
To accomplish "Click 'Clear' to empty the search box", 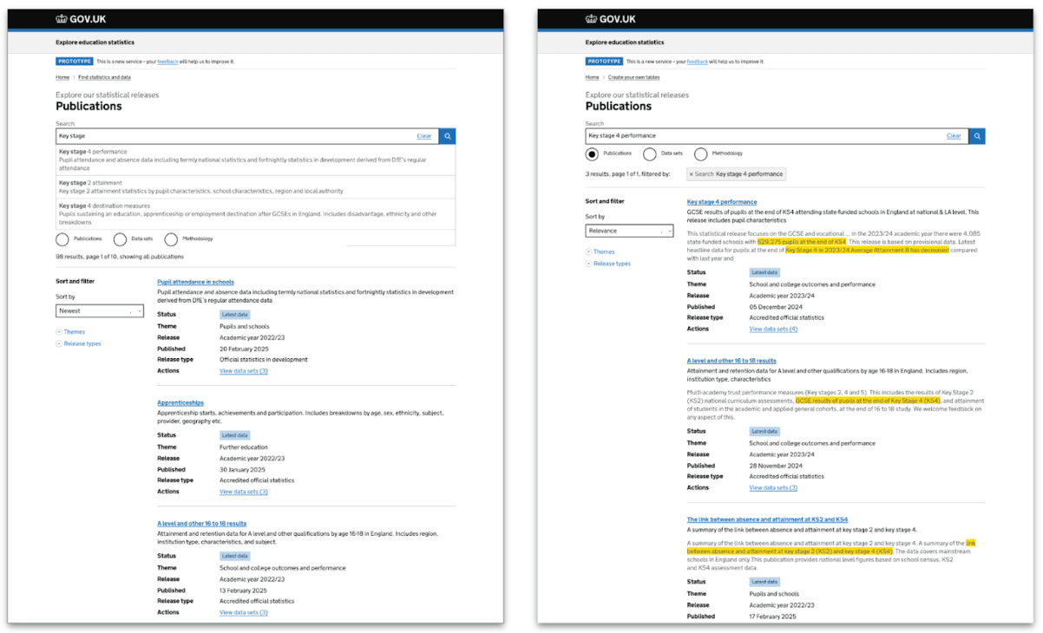I will click(x=424, y=136).
